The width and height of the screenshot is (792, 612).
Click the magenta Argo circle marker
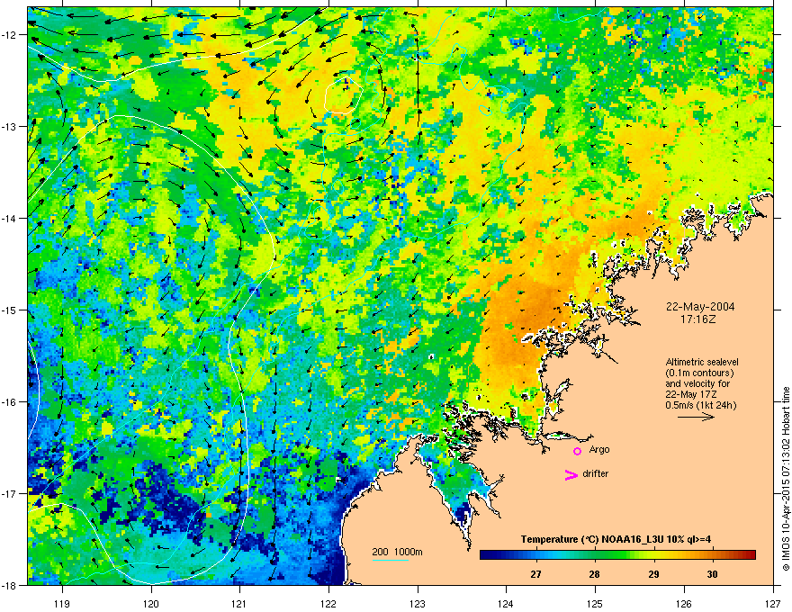pos(577,451)
